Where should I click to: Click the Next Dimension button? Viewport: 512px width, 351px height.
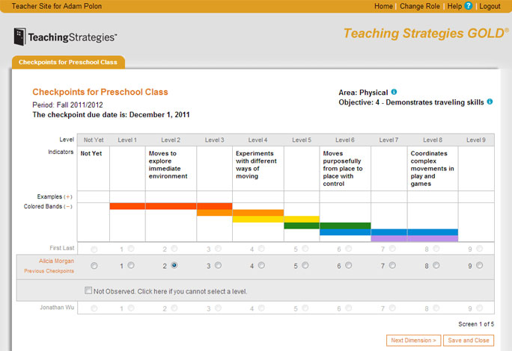[x=413, y=341]
